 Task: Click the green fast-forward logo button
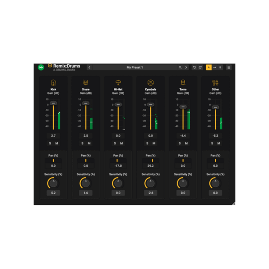[x=41, y=67]
